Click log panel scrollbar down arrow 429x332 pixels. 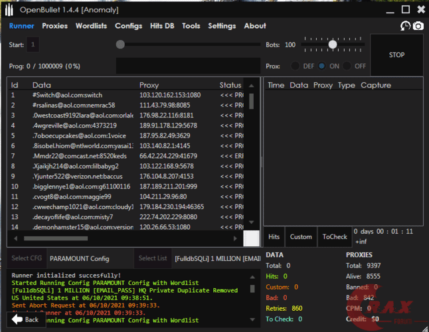[x=252, y=319]
